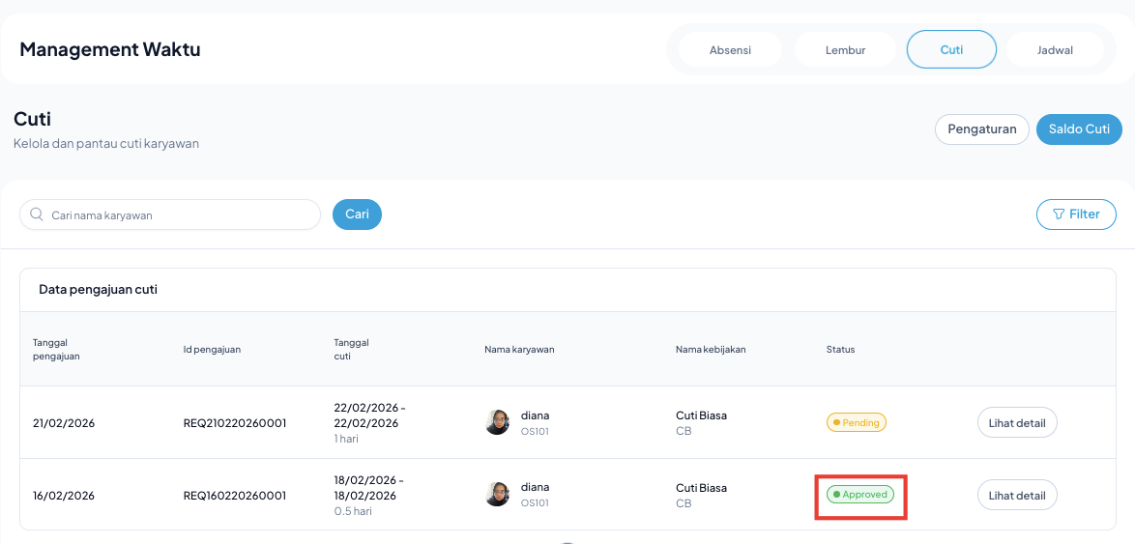Screen dimensions: 1135x544
Task: Switch to the Absensi tab
Action: pos(730,50)
